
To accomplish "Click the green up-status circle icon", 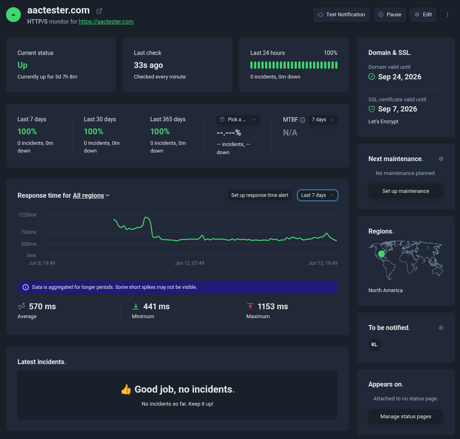I will [x=13, y=15].
